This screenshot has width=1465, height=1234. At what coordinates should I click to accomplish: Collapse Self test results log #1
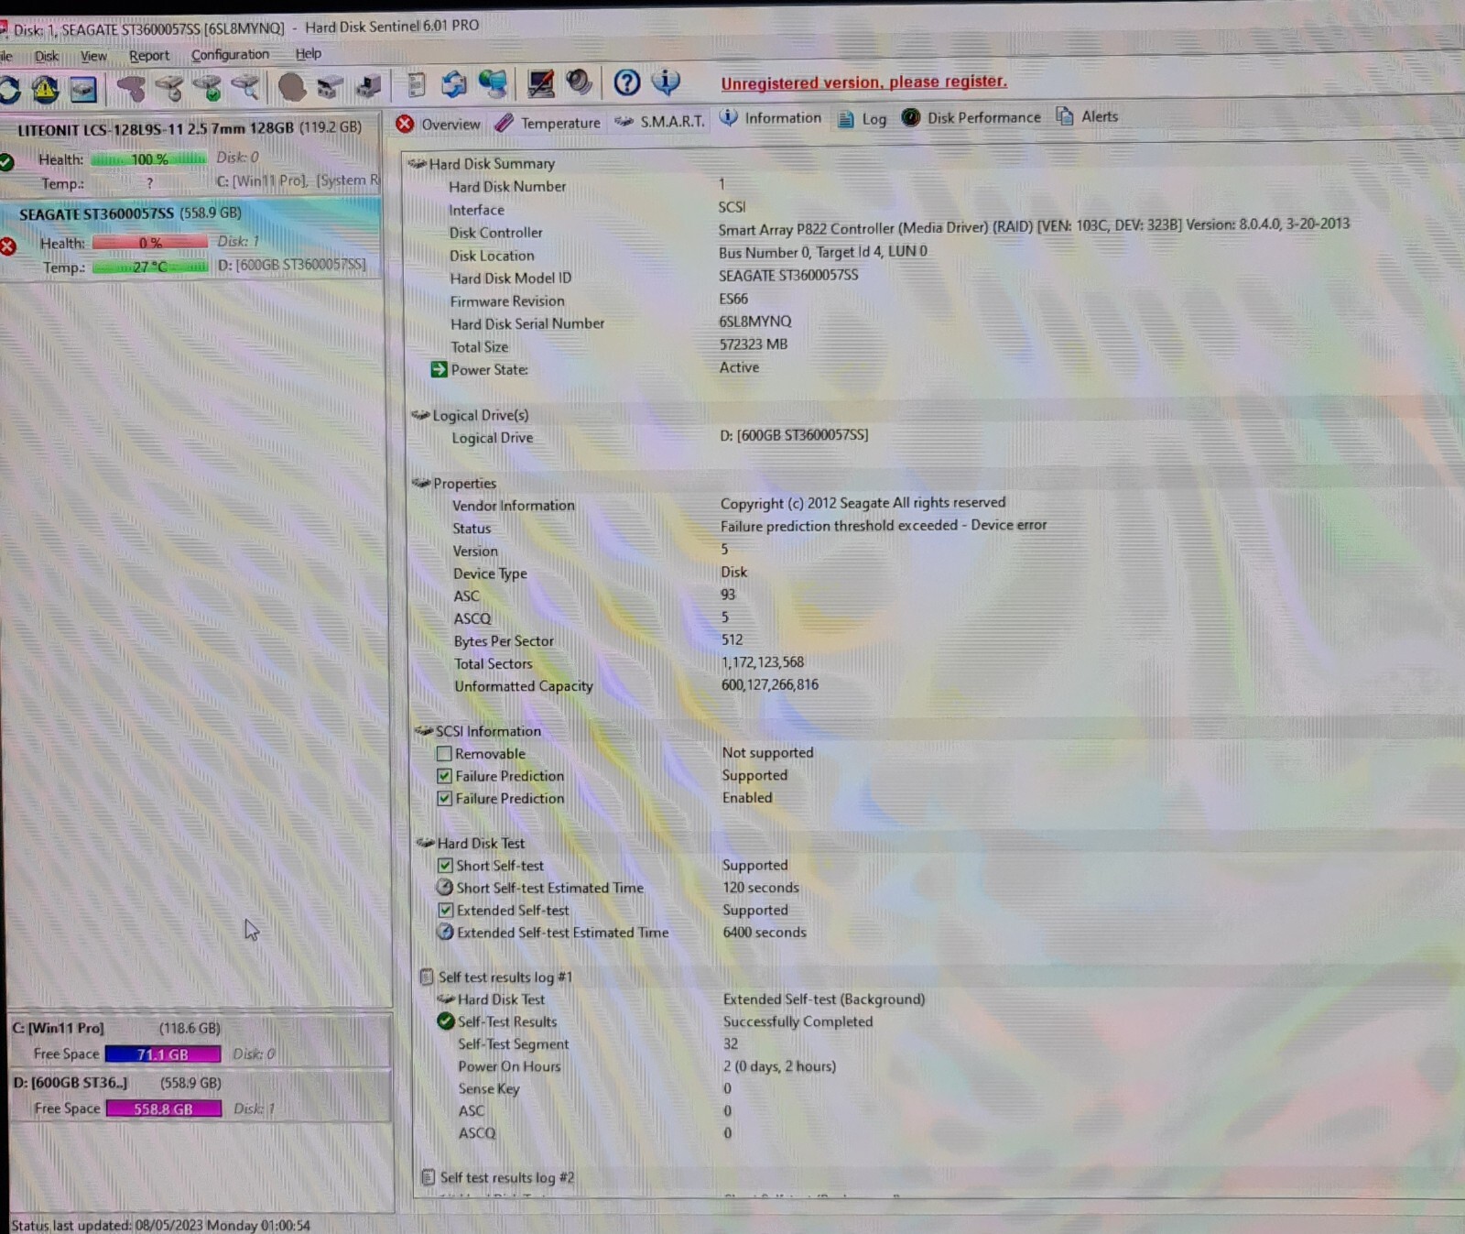(x=427, y=977)
